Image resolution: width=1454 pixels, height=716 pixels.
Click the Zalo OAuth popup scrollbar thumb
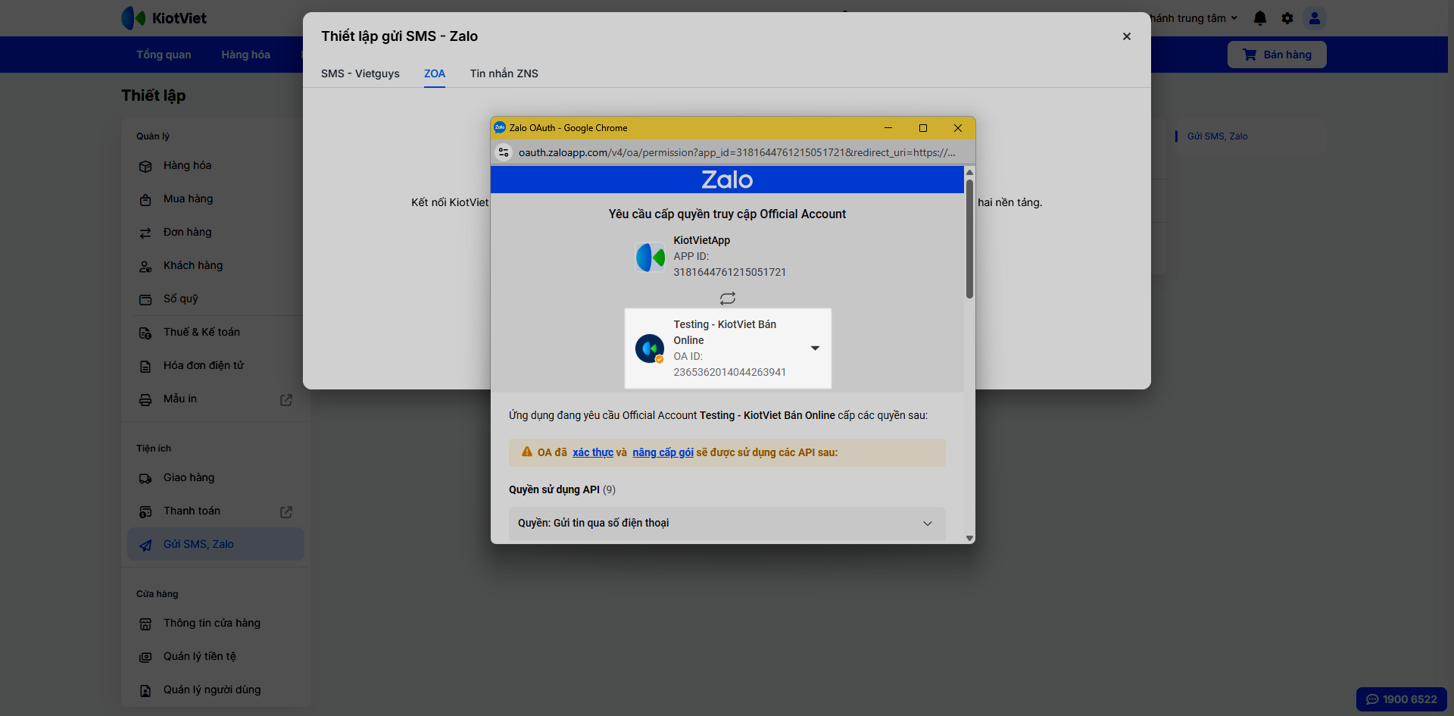969,239
